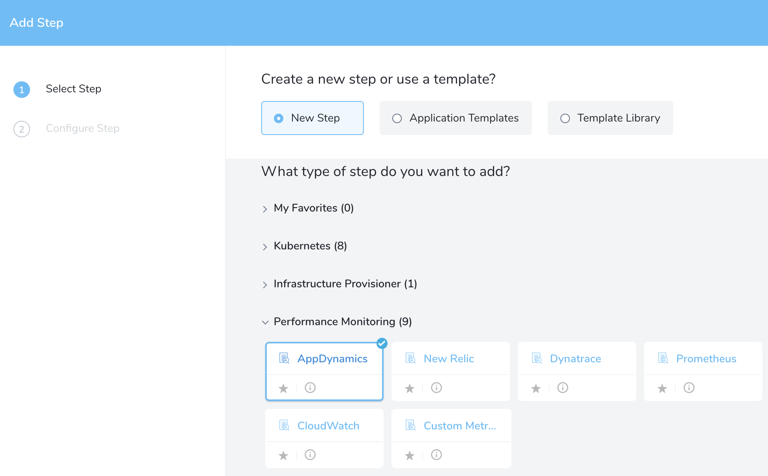View info for Custom Metrics card
768x476 pixels.
coord(436,455)
